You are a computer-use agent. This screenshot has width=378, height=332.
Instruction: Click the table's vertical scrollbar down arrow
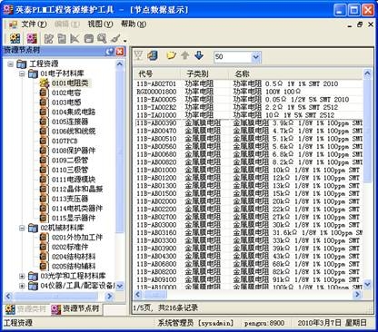click(x=367, y=285)
